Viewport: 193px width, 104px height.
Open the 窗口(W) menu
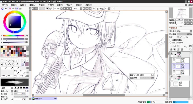tap(79, 5)
